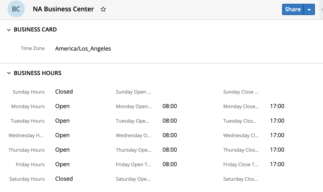The image size is (323, 192).
Task: Click the Tuesday close time 17:00
Action: click(277, 121)
